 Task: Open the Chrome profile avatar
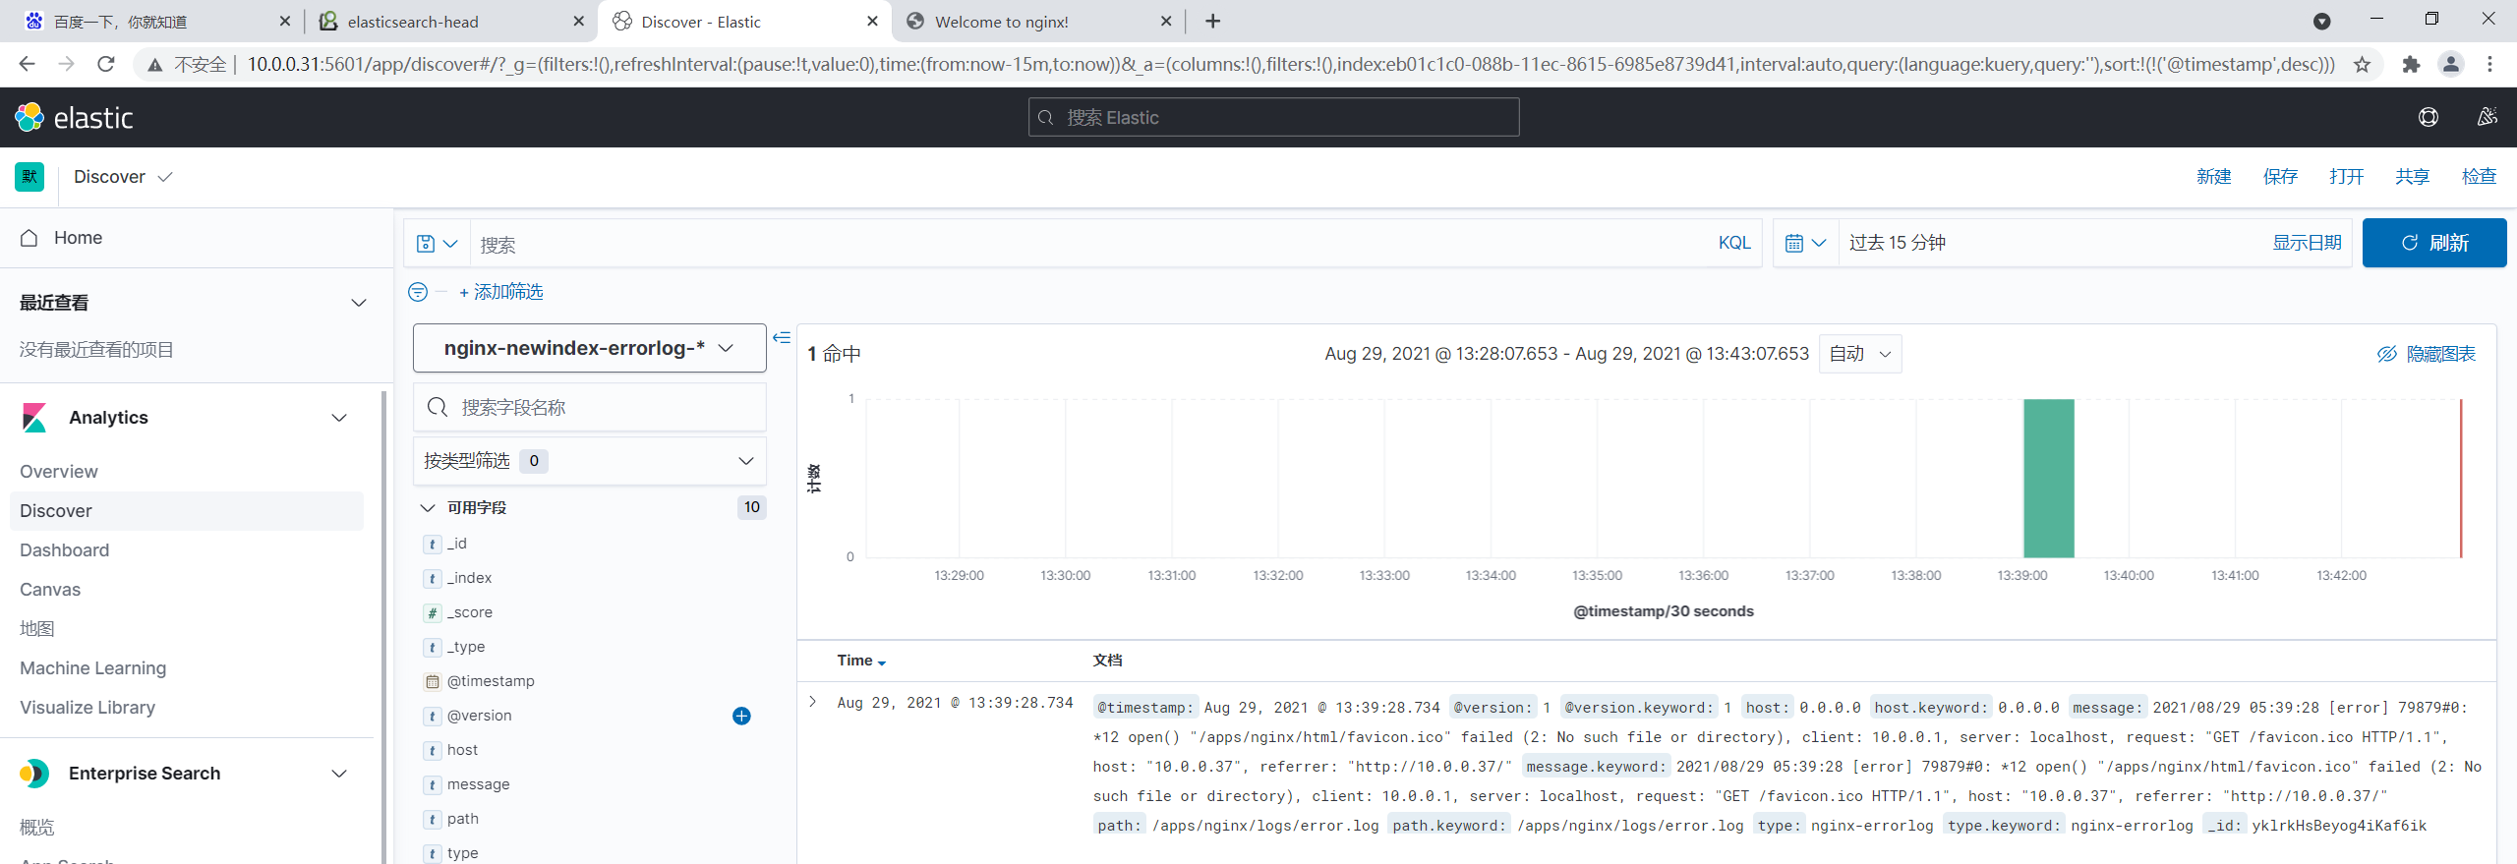[2451, 64]
